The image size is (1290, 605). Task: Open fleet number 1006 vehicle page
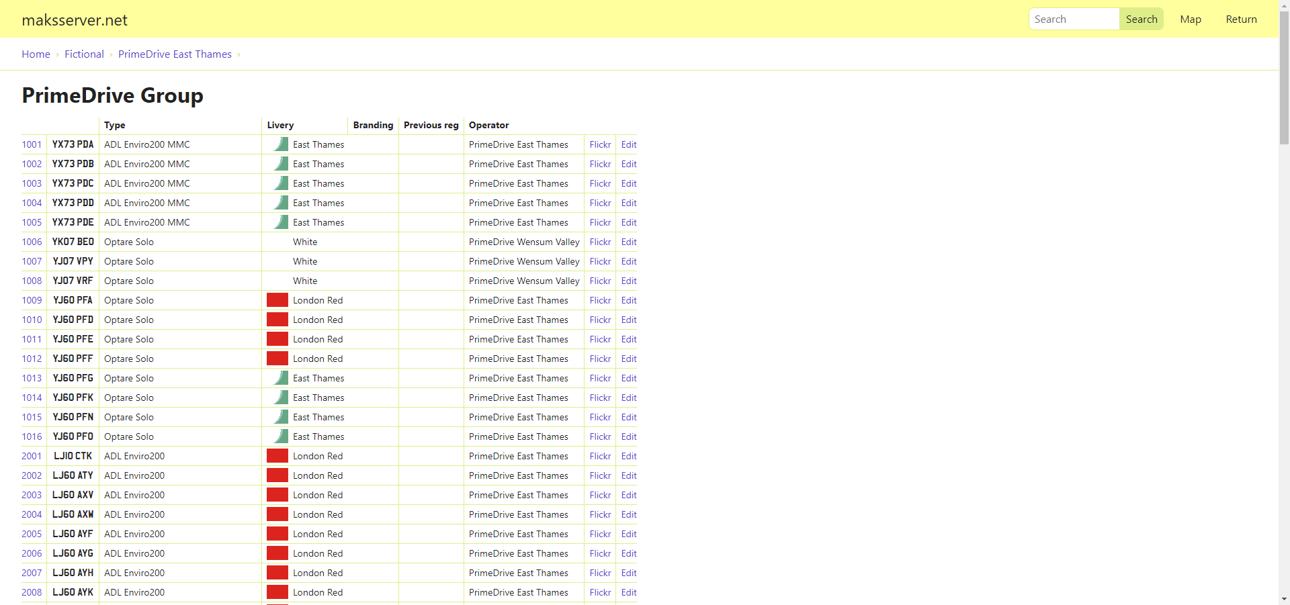(x=32, y=242)
